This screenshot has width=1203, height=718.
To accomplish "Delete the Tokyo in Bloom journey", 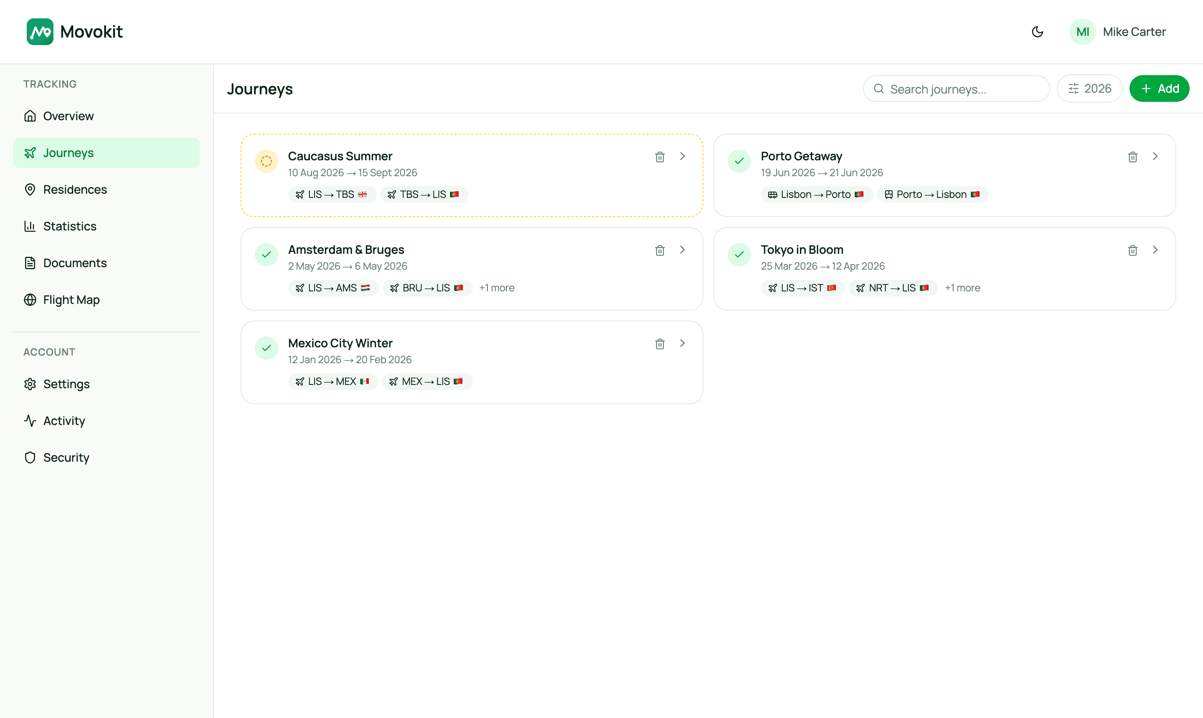I will tap(1132, 250).
